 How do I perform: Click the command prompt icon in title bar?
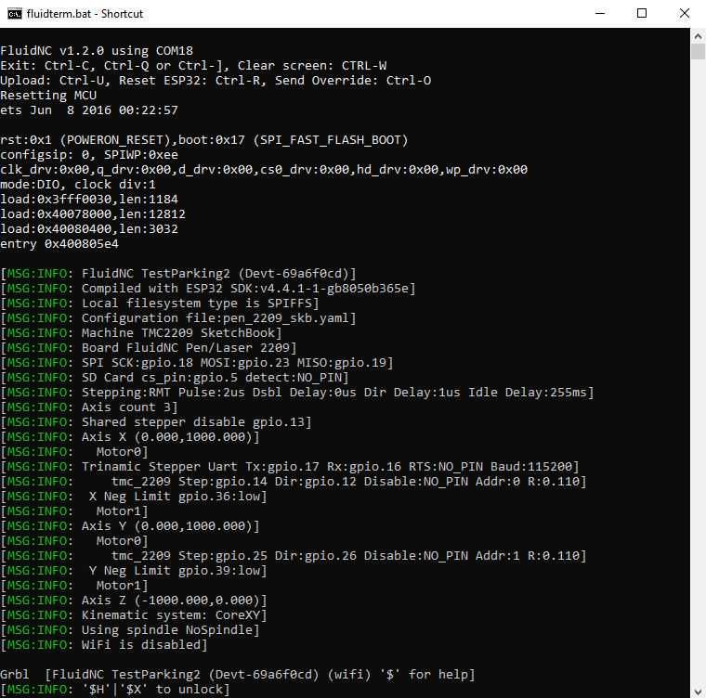15,14
